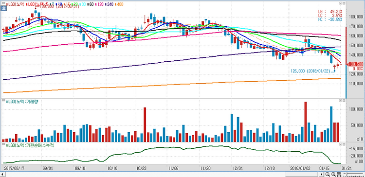Click the LH : 49.21% indicator text
Viewport: 365px width, 177px height.
pyautogui.click(x=330, y=11)
